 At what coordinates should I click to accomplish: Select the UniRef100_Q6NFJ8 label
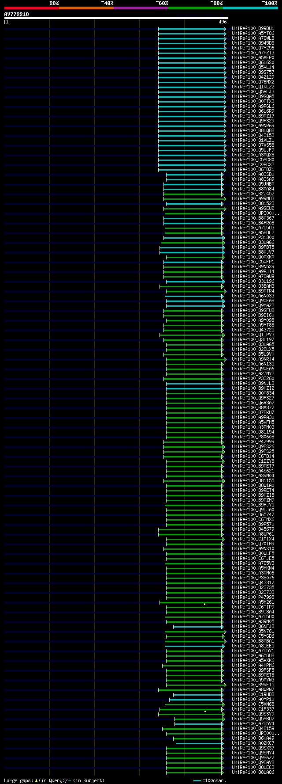(x=253, y=627)
